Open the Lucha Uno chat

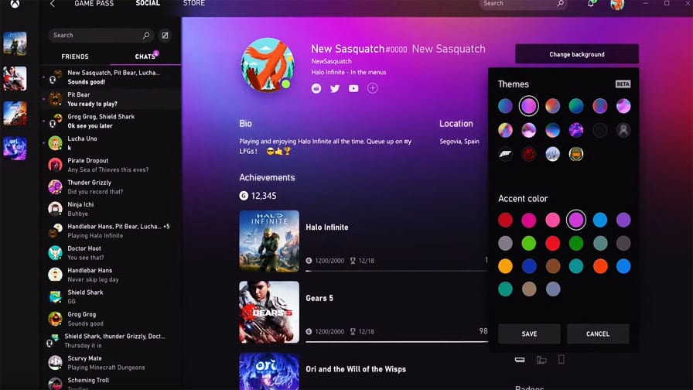(111, 143)
